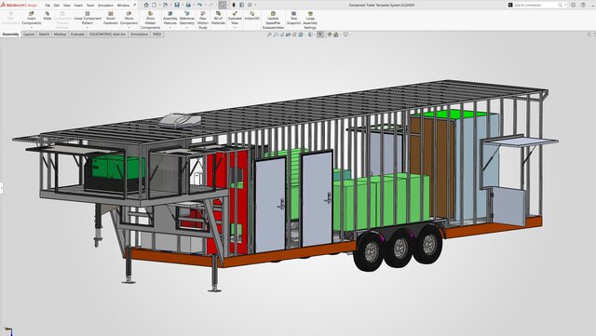Open the Undo dropdown arrow

tap(204, 5)
